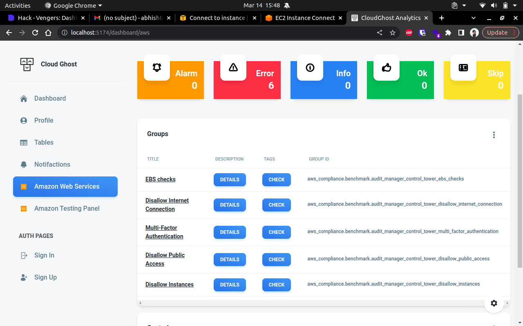Viewport: 523px width, 326px height.
Task: Switch to the Hack - Vengers tab
Action: coord(47,18)
